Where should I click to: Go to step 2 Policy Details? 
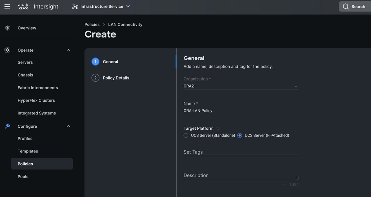(116, 78)
